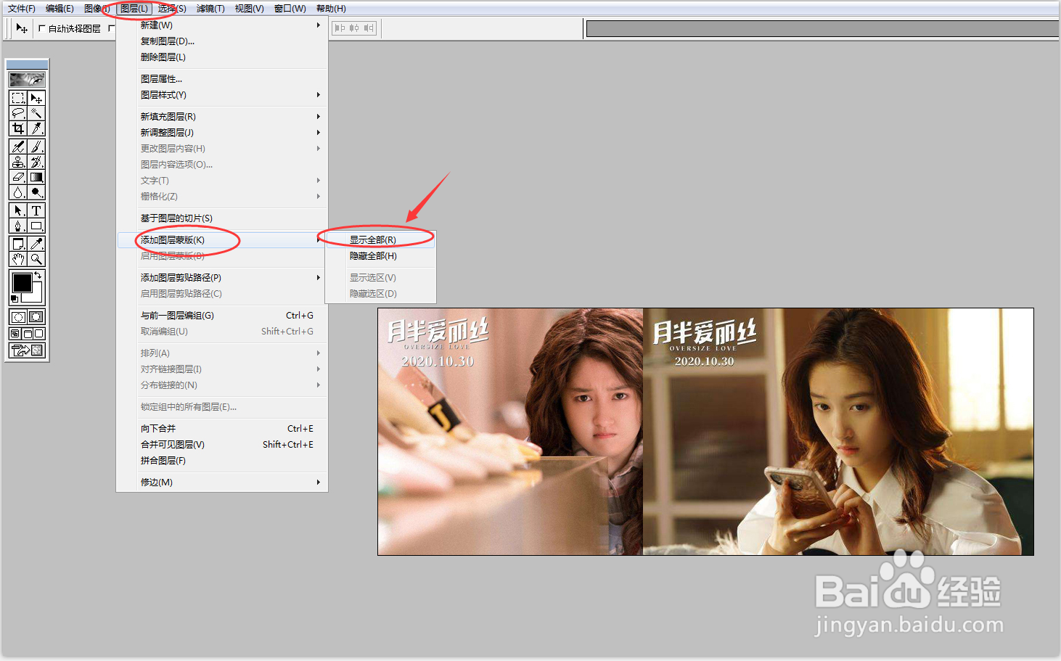Viewport: 1061px width, 661px height.
Task: Toggle Edit in Quick Mask Mode
Action: point(36,316)
